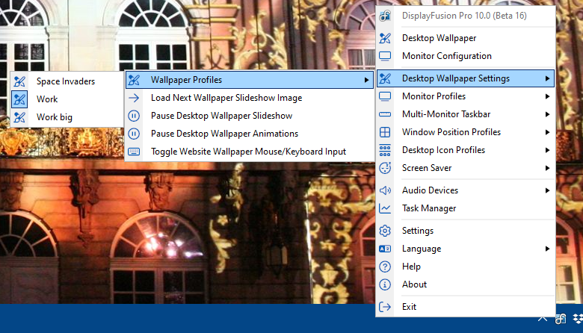Click the Monitor Configuration monitor icon
Image resolution: width=583 pixels, height=333 pixels.
pyautogui.click(x=385, y=56)
